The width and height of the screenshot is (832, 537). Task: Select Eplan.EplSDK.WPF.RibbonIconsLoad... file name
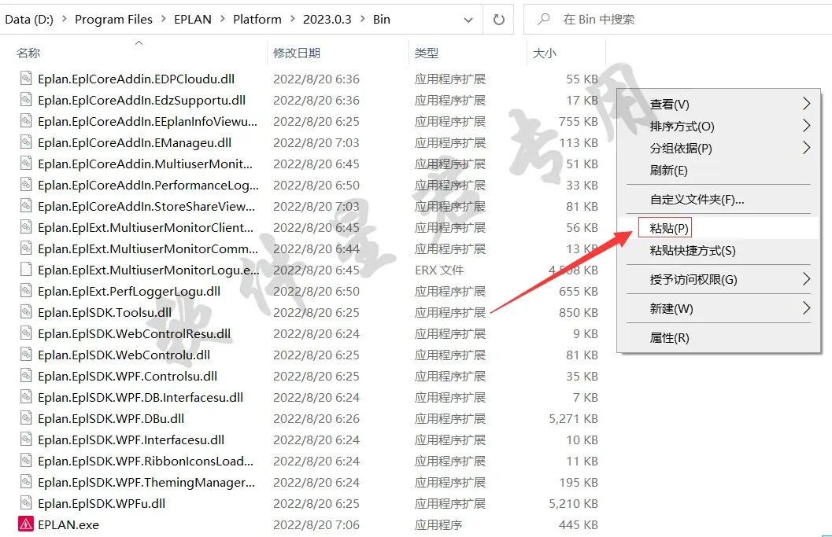coord(146,461)
